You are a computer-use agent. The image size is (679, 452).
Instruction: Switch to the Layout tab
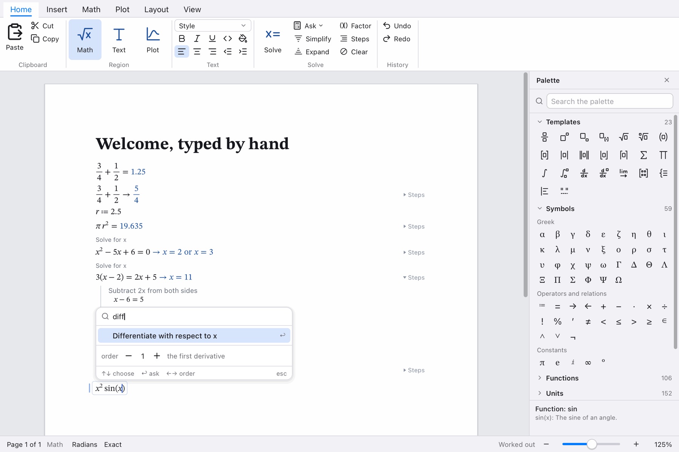(156, 9)
